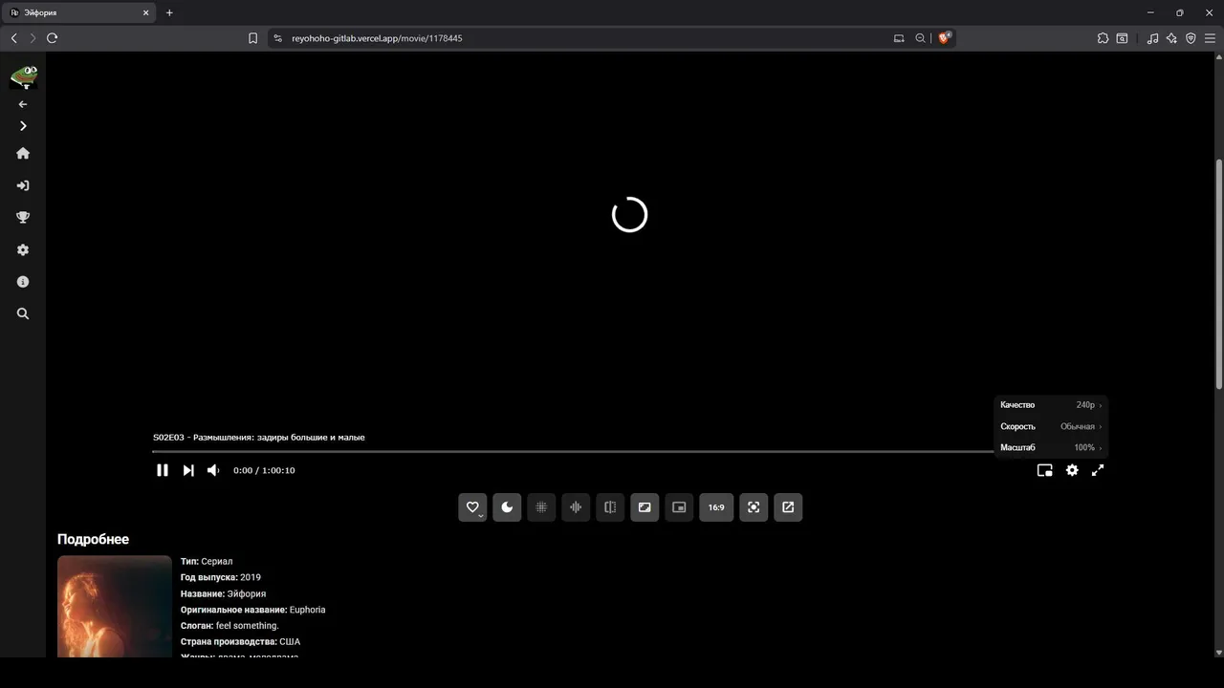Toggle the audio waveform compressor button
Screen dimensions: 1224x688
(x=576, y=507)
